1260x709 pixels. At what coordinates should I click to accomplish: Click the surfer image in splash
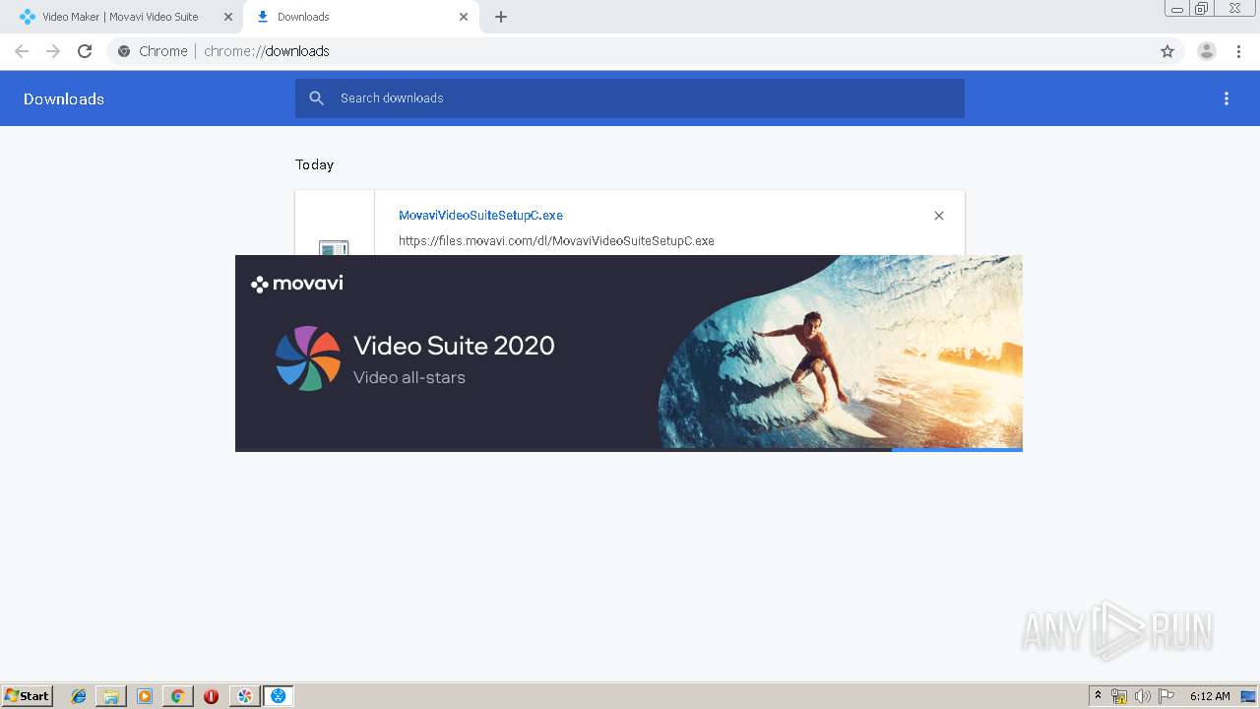(x=841, y=352)
